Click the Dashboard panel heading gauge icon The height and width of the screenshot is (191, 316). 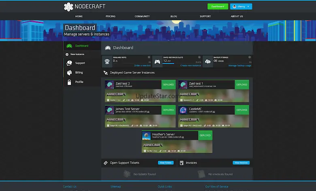pyautogui.click(x=108, y=48)
